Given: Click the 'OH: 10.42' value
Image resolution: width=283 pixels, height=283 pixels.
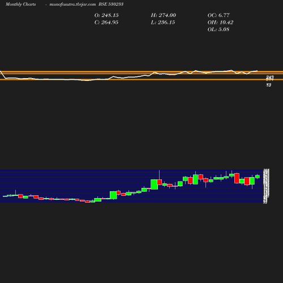Looking at the screenshot, I should (x=220, y=23).
